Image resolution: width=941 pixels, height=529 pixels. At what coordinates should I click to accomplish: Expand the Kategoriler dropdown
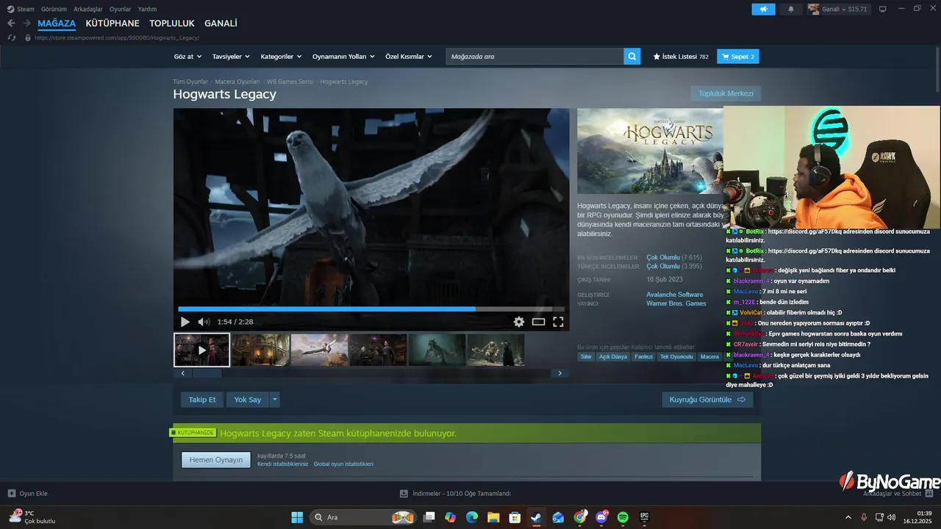pyautogui.click(x=282, y=57)
